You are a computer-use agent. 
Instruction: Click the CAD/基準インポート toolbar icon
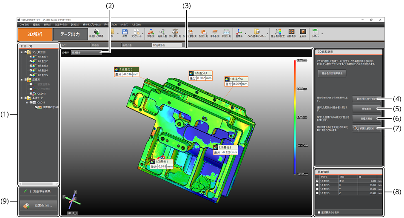257,33
